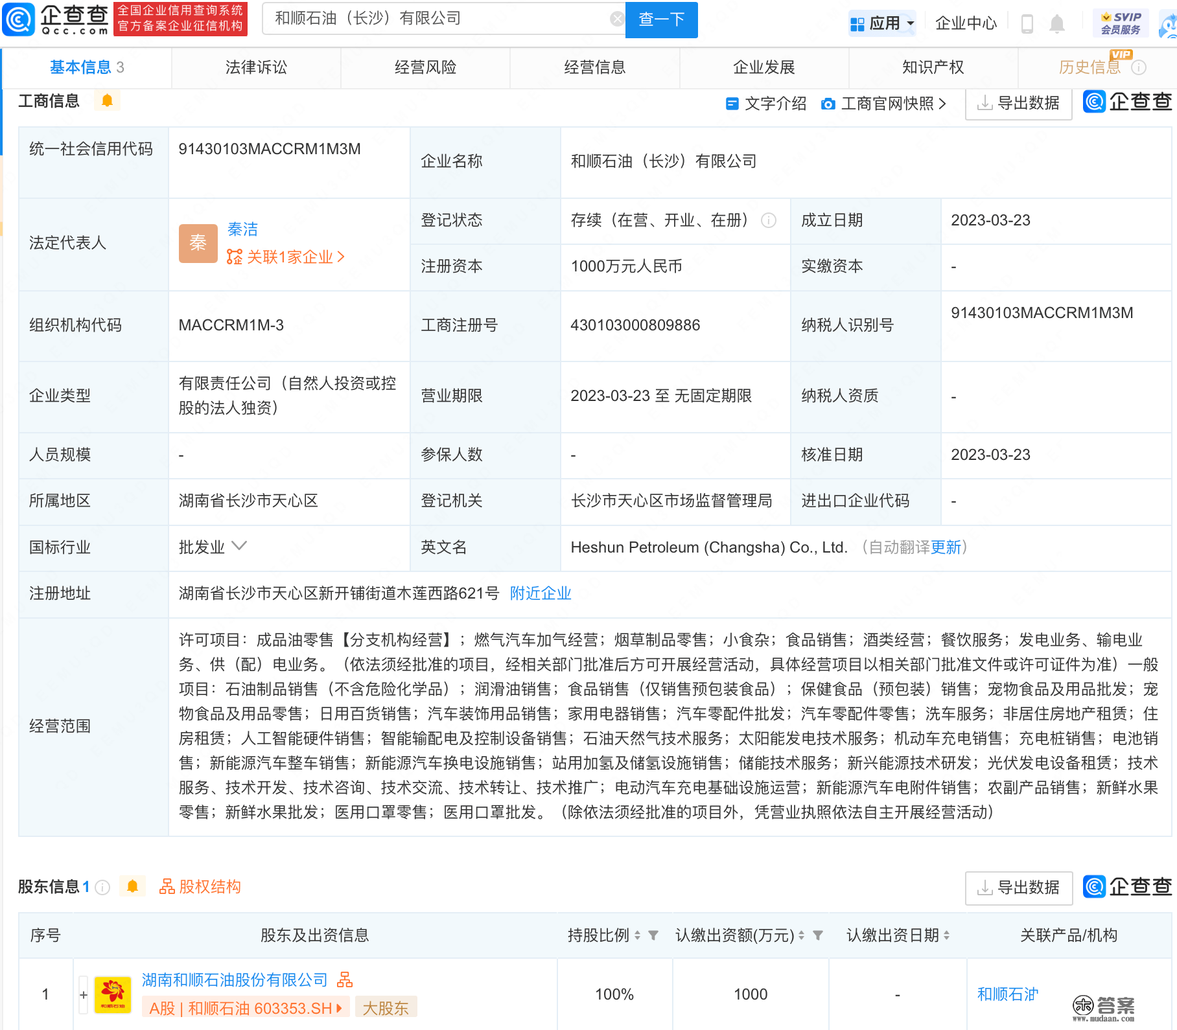Click bell icon next to 股东信息
The image size is (1177, 1030).
click(132, 886)
